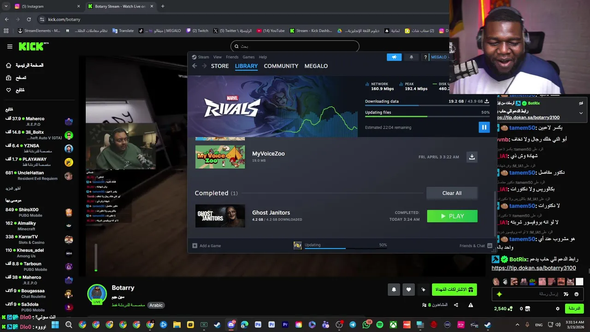Open the STORE tab in Steam

220,66
